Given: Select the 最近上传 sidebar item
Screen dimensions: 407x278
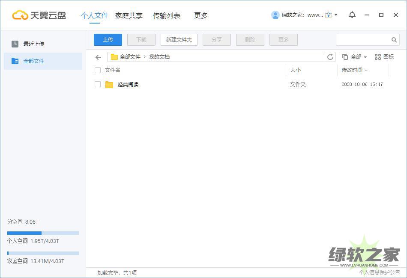Looking at the screenshot, I should pyautogui.click(x=33, y=44).
